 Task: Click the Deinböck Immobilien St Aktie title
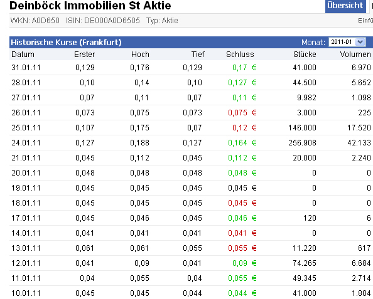pyautogui.click(x=90, y=6)
